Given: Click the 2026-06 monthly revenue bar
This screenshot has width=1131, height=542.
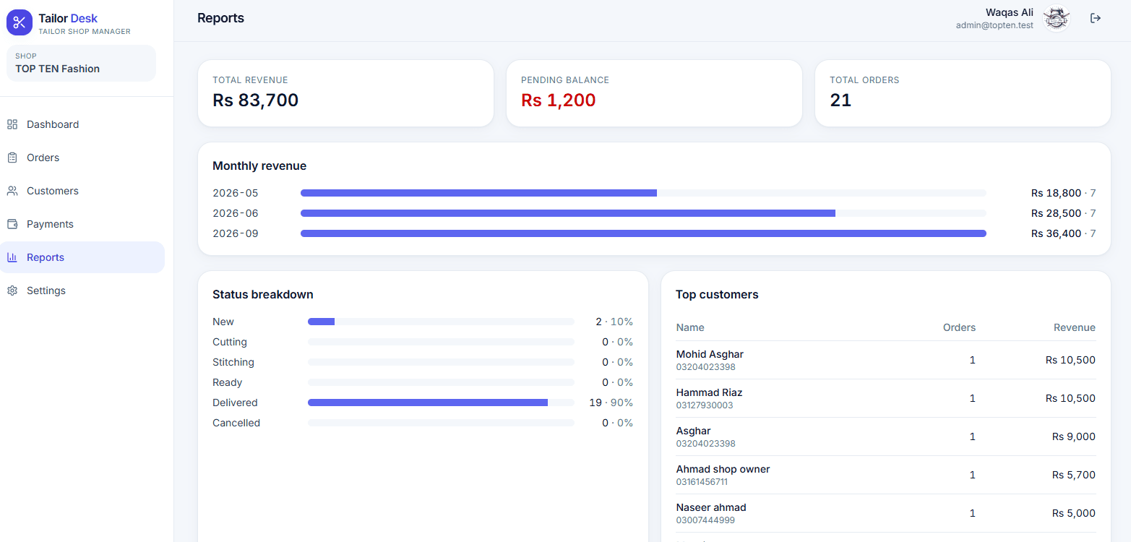Looking at the screenshot, I should point(643,213).
